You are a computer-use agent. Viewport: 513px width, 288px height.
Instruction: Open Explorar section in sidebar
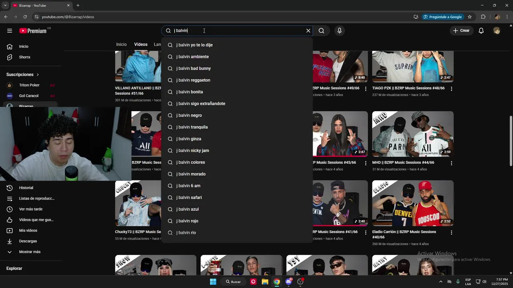(14, 268)
